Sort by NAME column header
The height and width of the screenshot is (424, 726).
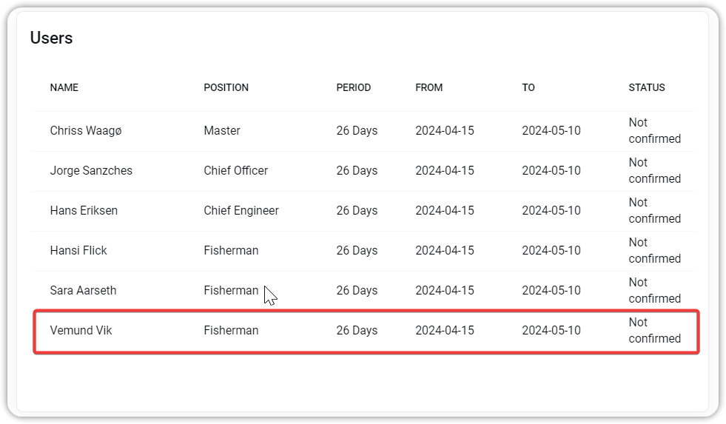point(64,87)
